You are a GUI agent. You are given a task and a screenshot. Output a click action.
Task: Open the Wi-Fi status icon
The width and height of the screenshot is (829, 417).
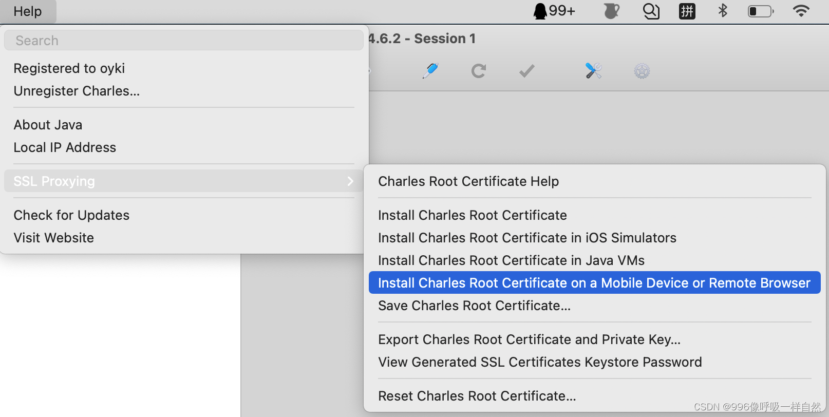click(x=801, y=11)
